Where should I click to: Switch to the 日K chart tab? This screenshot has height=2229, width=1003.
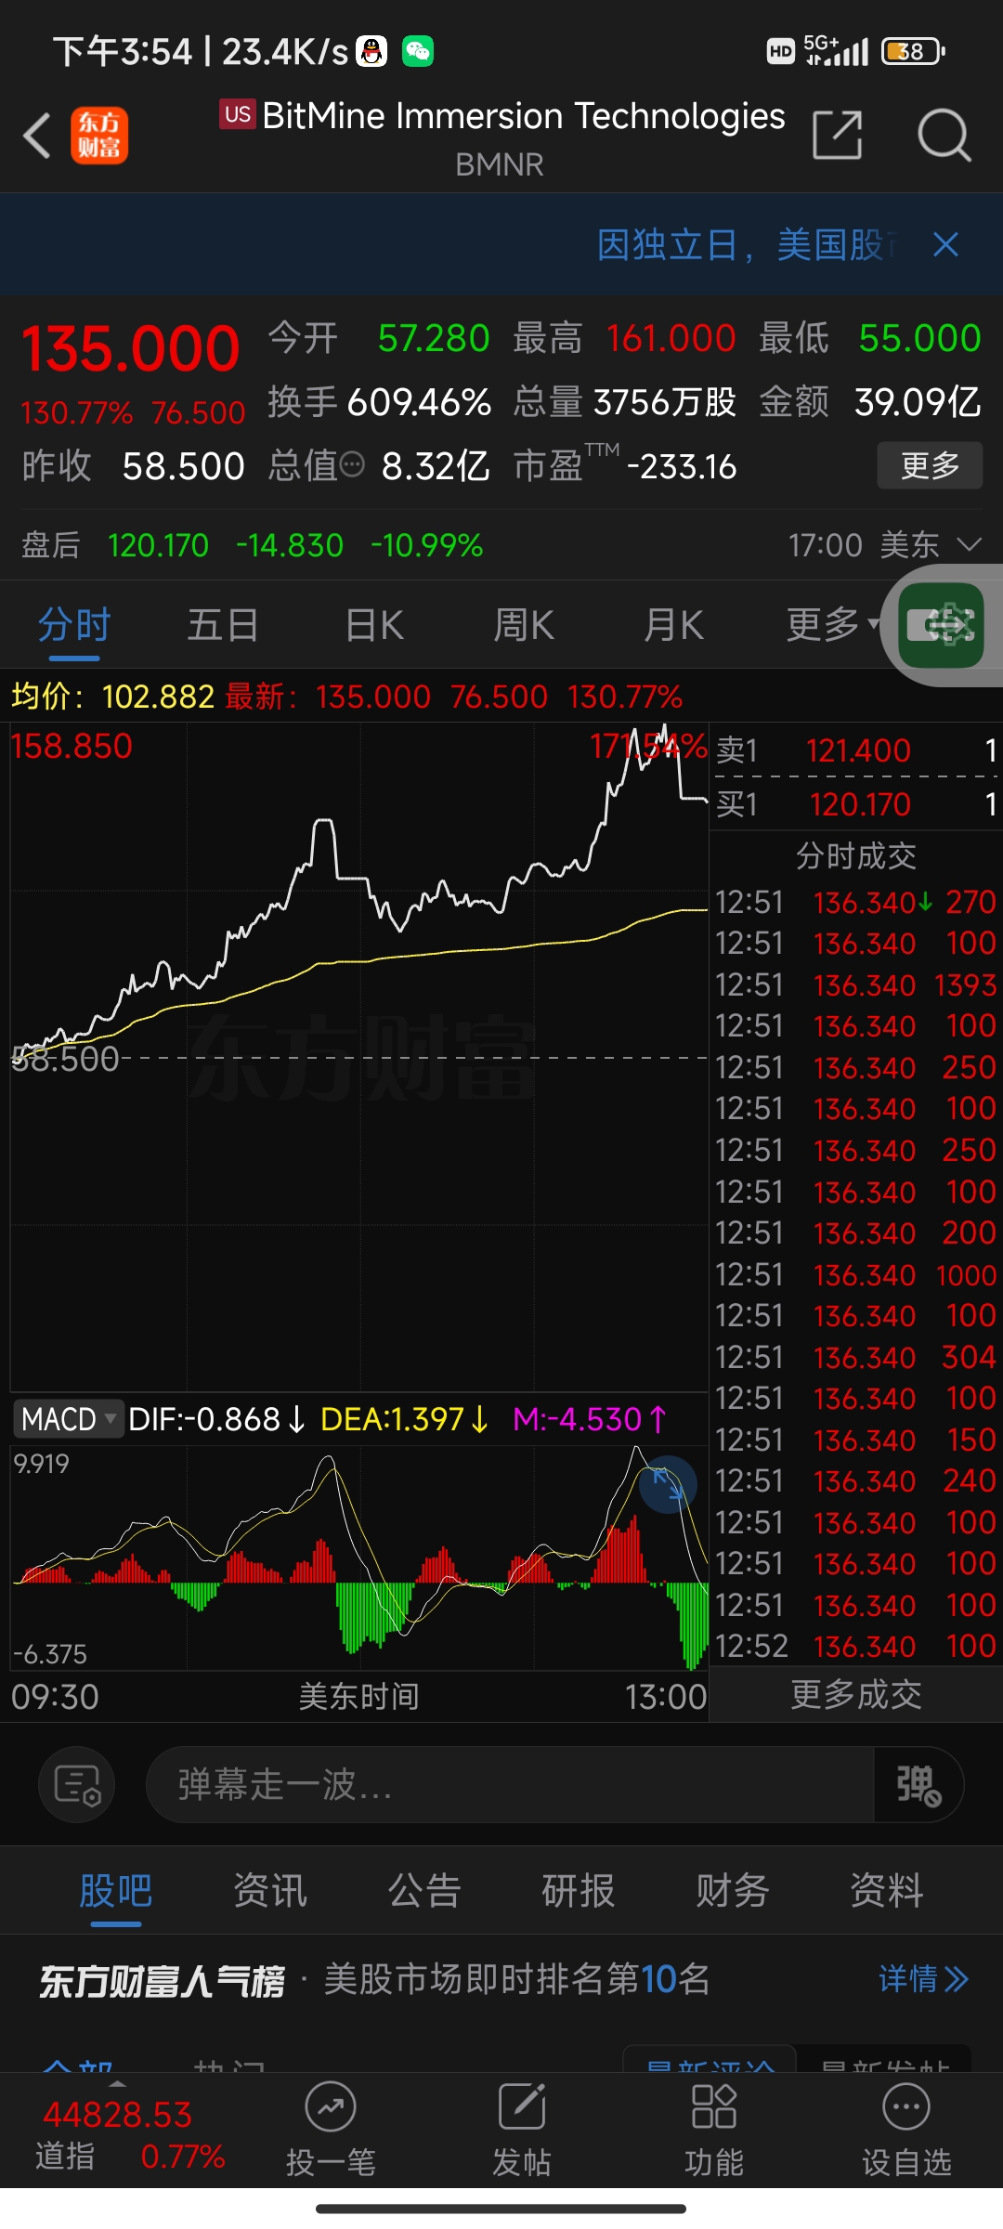tap(374, 625)
